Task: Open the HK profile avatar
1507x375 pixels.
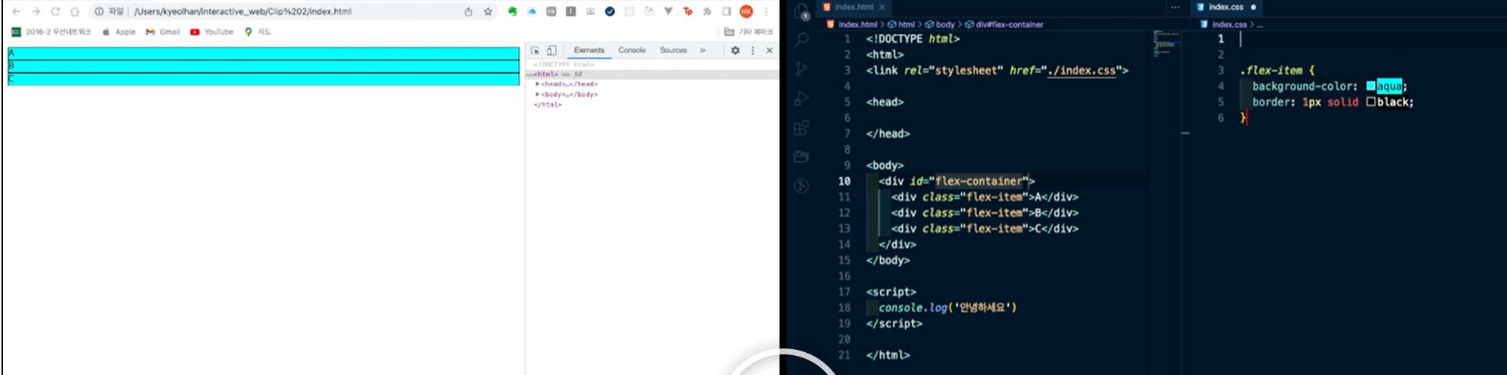Action: pyautogui.click(x=746, y=12)
